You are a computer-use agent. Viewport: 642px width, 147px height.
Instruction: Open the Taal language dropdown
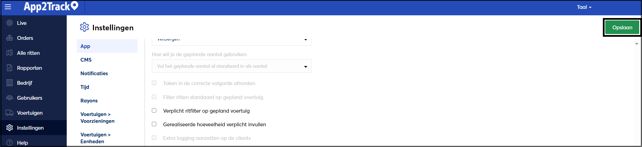click(x=584, y=7)
